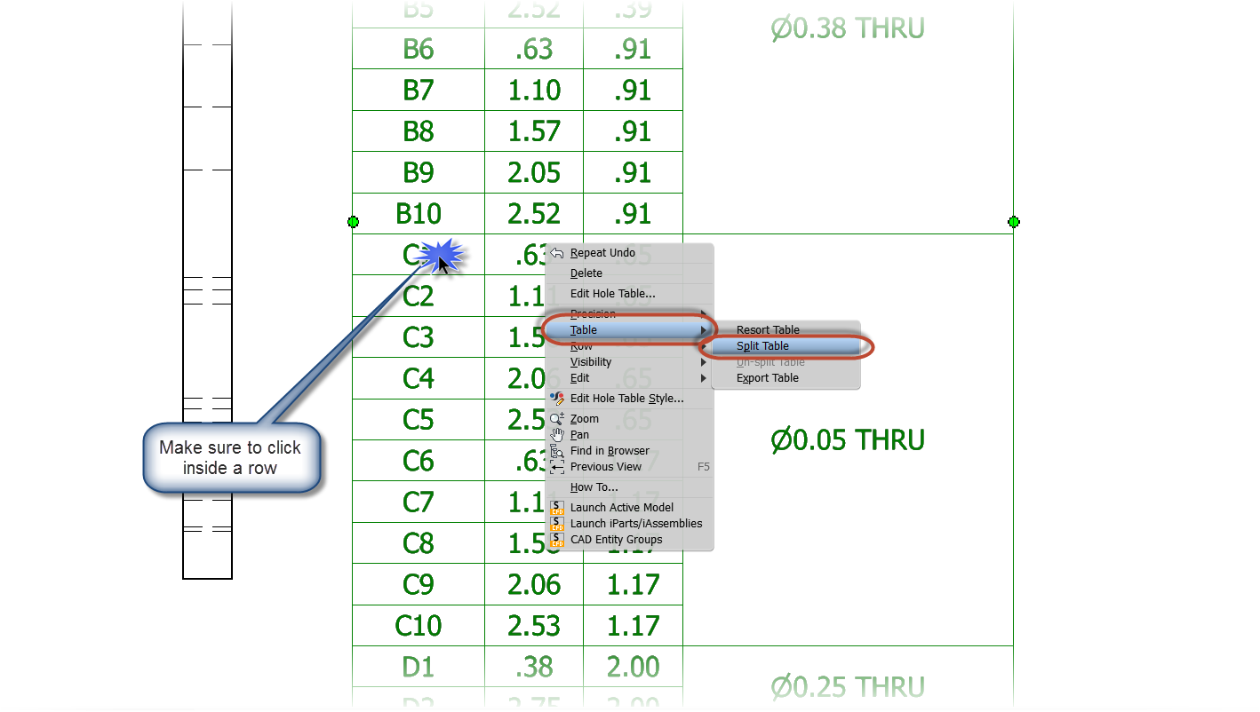Select the Pan hand tool
This screenshot has width=1260, height=712.
[558, 434]
